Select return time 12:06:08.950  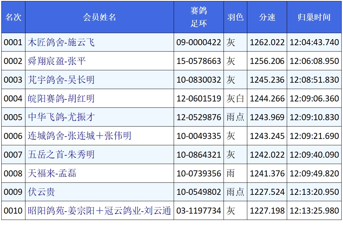pos(314,61)
